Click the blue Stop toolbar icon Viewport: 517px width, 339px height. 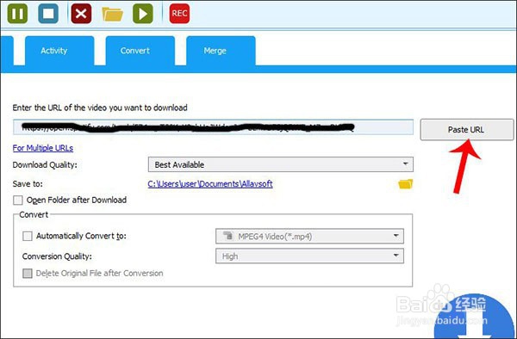coord(48,14)
